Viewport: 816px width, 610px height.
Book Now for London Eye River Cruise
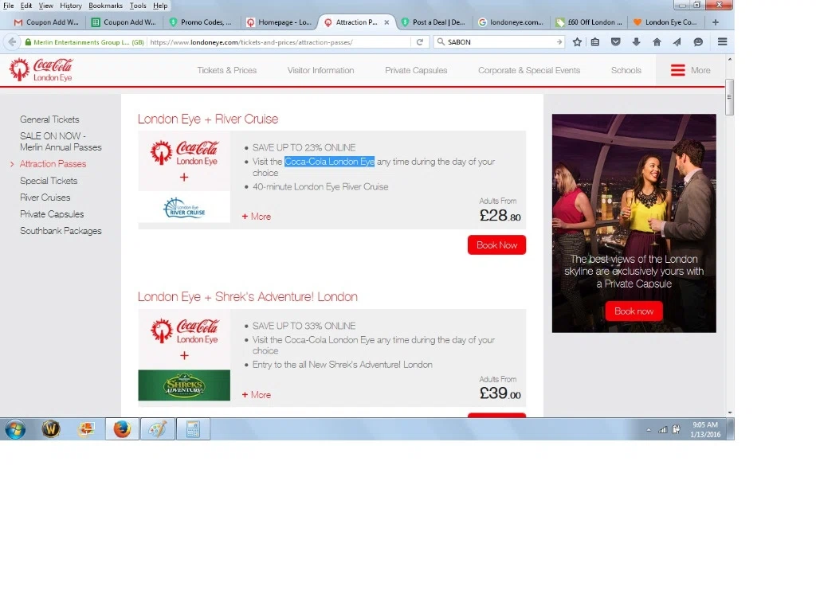click(x=496, y=245)
